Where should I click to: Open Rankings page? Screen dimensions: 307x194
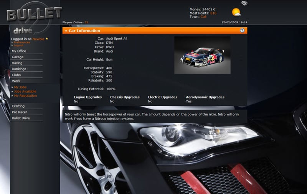tap(19, 69)
